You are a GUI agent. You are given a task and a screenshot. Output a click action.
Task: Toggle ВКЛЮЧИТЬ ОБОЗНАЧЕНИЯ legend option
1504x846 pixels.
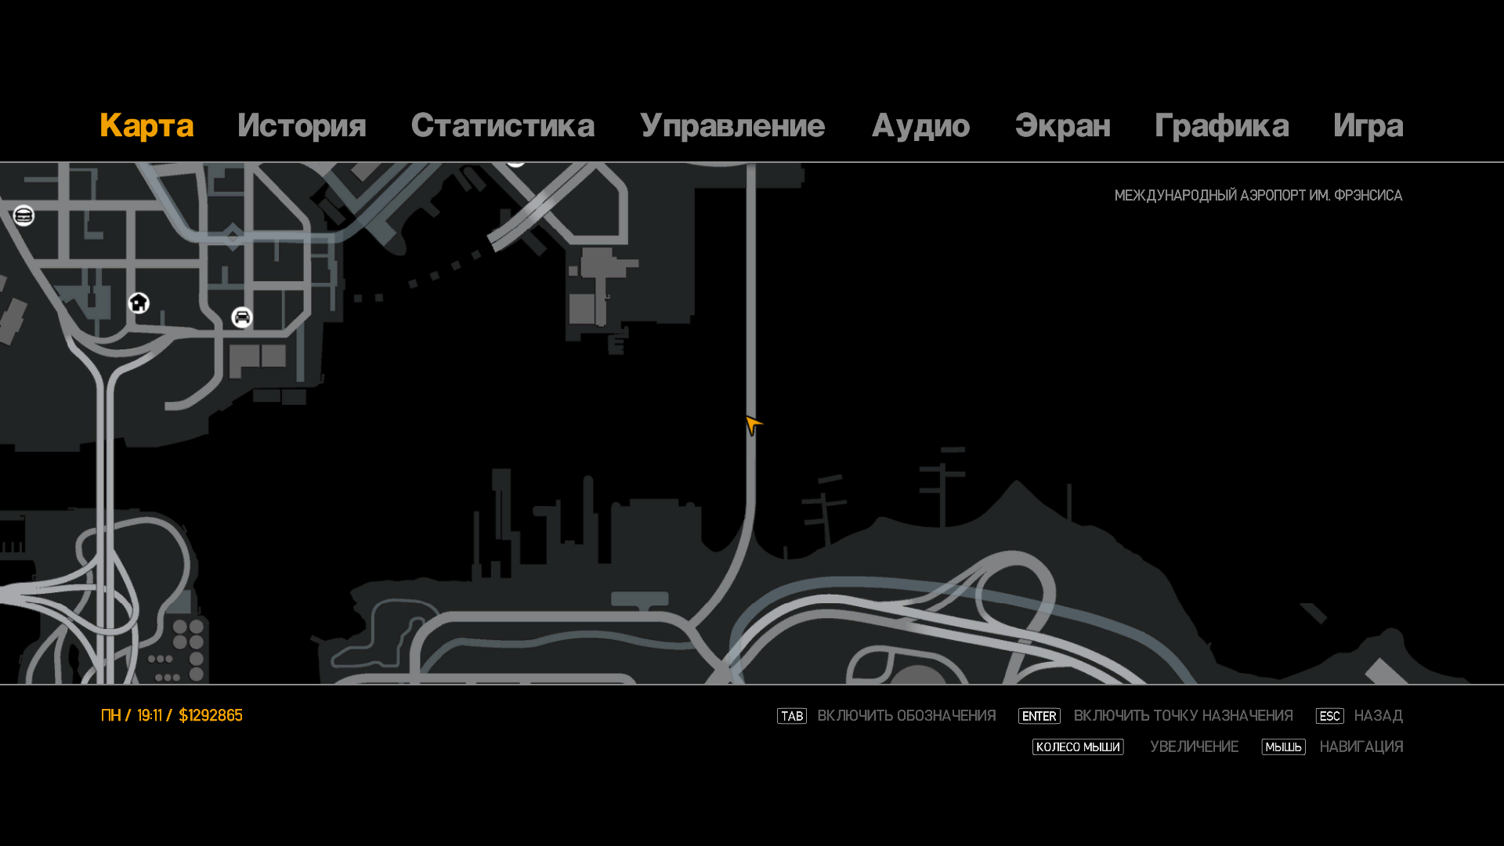tap(906, 716)
